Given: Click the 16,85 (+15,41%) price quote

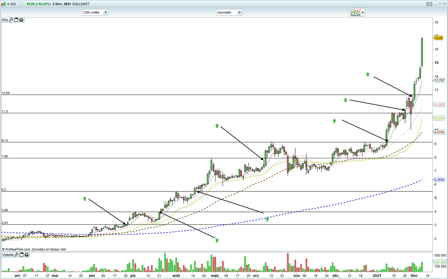Looking at the screenshot, I should pos(38,3).
